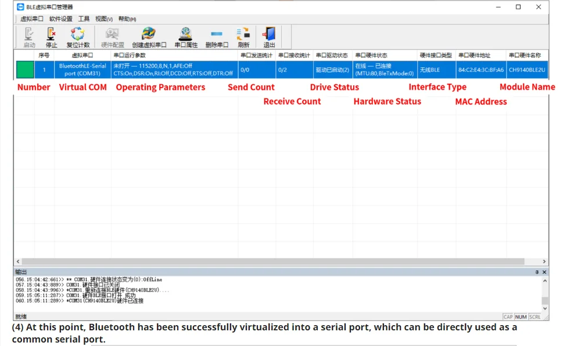
Task: Open the 虚拟串口 menu
Action: pyautogui.click(x=32, y=19)
